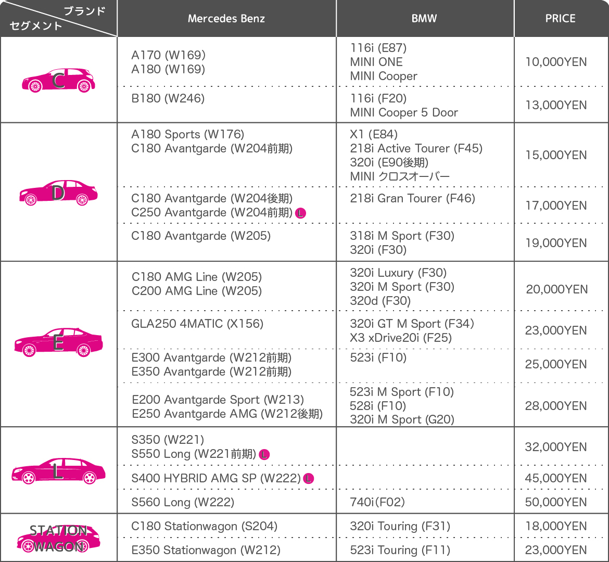Select S350 (W221) entry
The height and width of the screenshot is (562, 609).
[168, 440]
